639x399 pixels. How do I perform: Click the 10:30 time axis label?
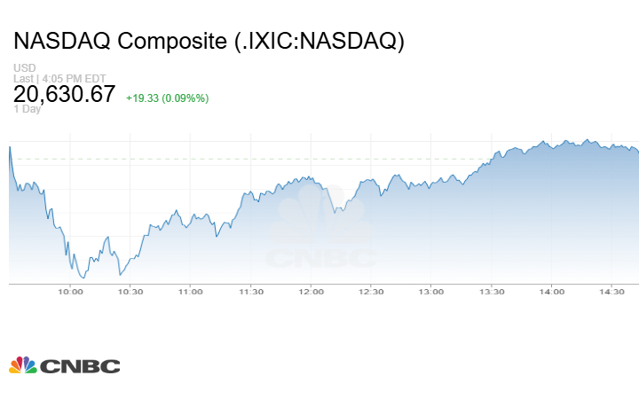tap(130, 291)
